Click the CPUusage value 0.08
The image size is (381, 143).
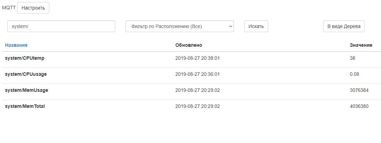[354, 74]
